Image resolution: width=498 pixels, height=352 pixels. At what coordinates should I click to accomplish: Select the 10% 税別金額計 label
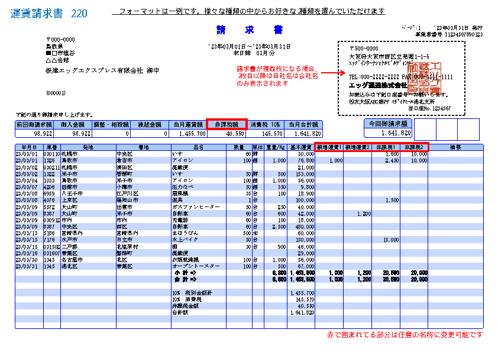point(192,293)
